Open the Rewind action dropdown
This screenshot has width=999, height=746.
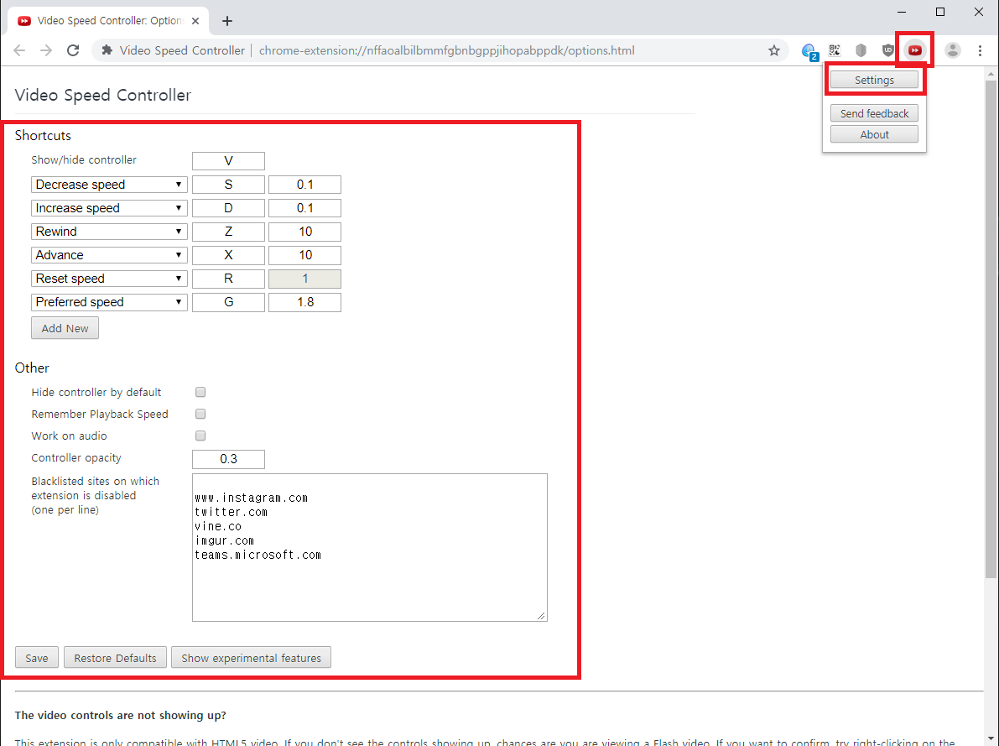[109, 232]
